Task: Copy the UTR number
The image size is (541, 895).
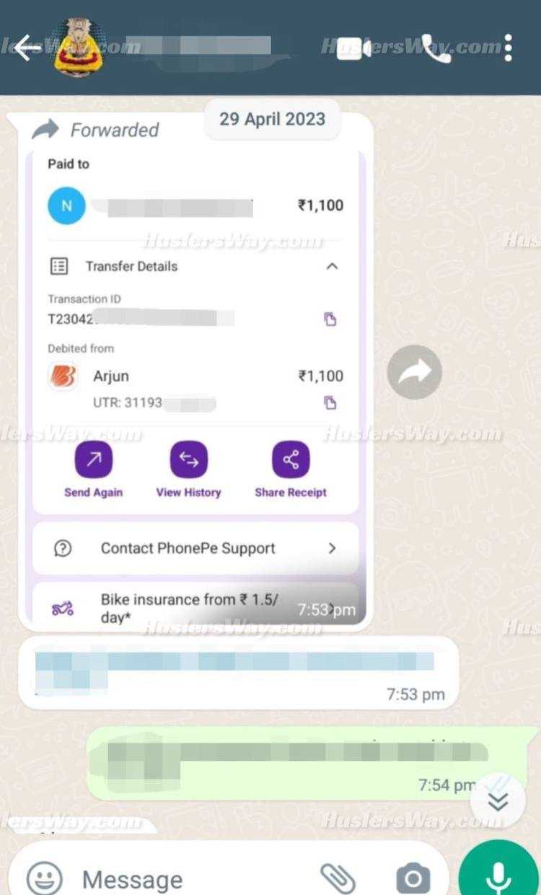Action: pos(330,402)
